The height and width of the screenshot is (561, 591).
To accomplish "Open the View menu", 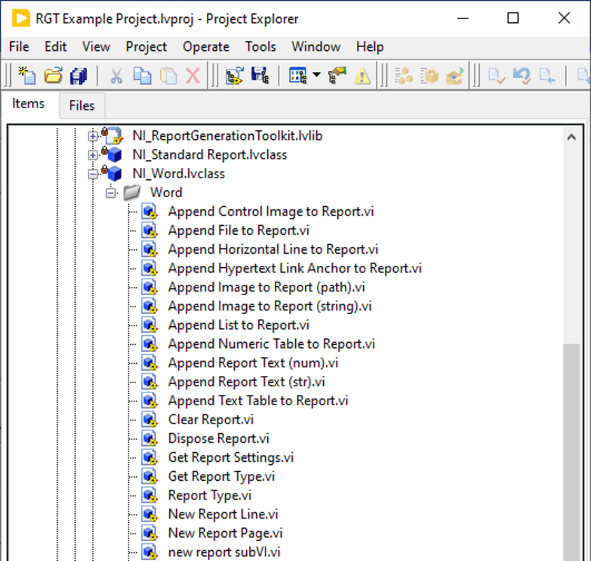I will pos(96,46).
